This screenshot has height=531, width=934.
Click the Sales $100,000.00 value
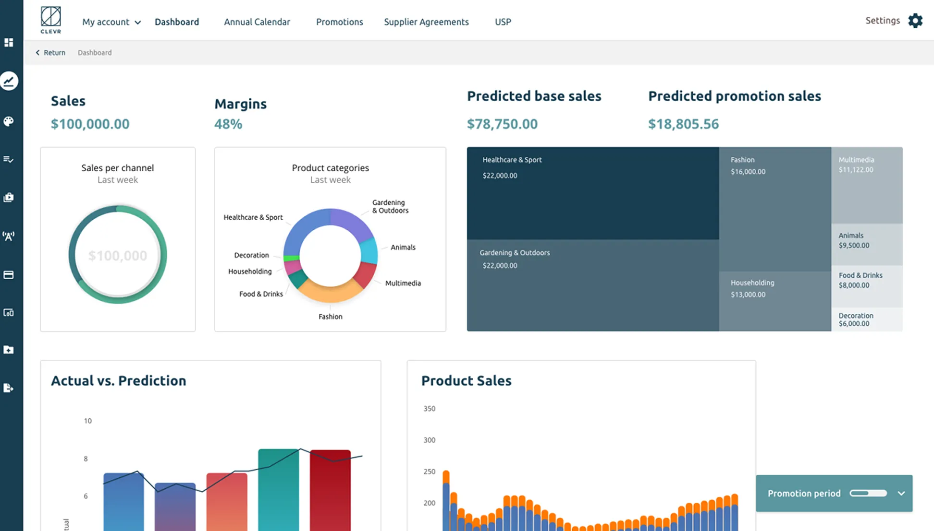tap(90, 124)
